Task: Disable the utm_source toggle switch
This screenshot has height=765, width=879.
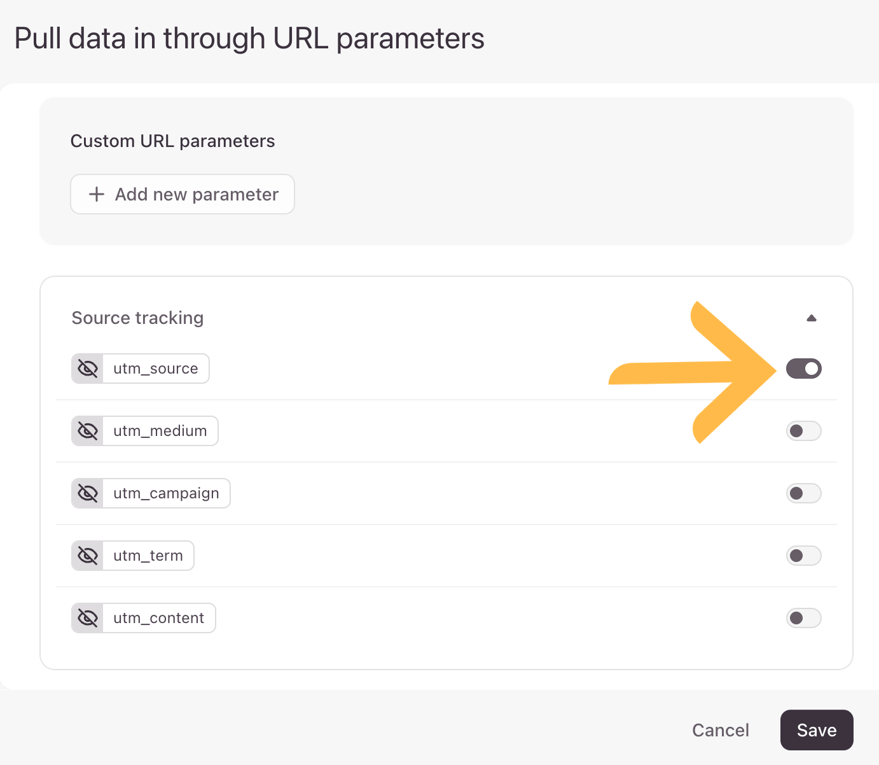Action: tap(804, 368)
